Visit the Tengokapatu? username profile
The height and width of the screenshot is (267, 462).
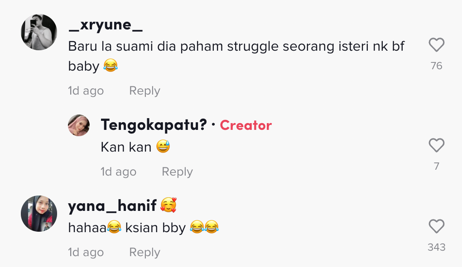[x=154, y=125]
